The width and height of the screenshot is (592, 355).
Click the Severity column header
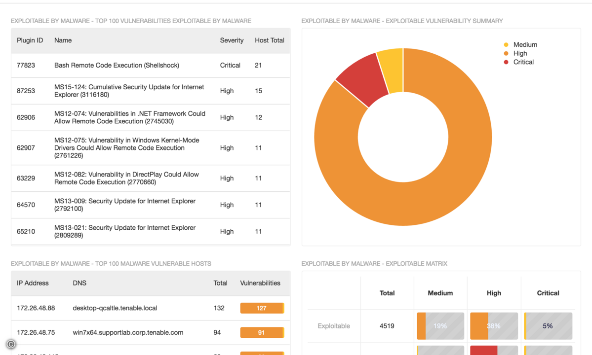232,40
